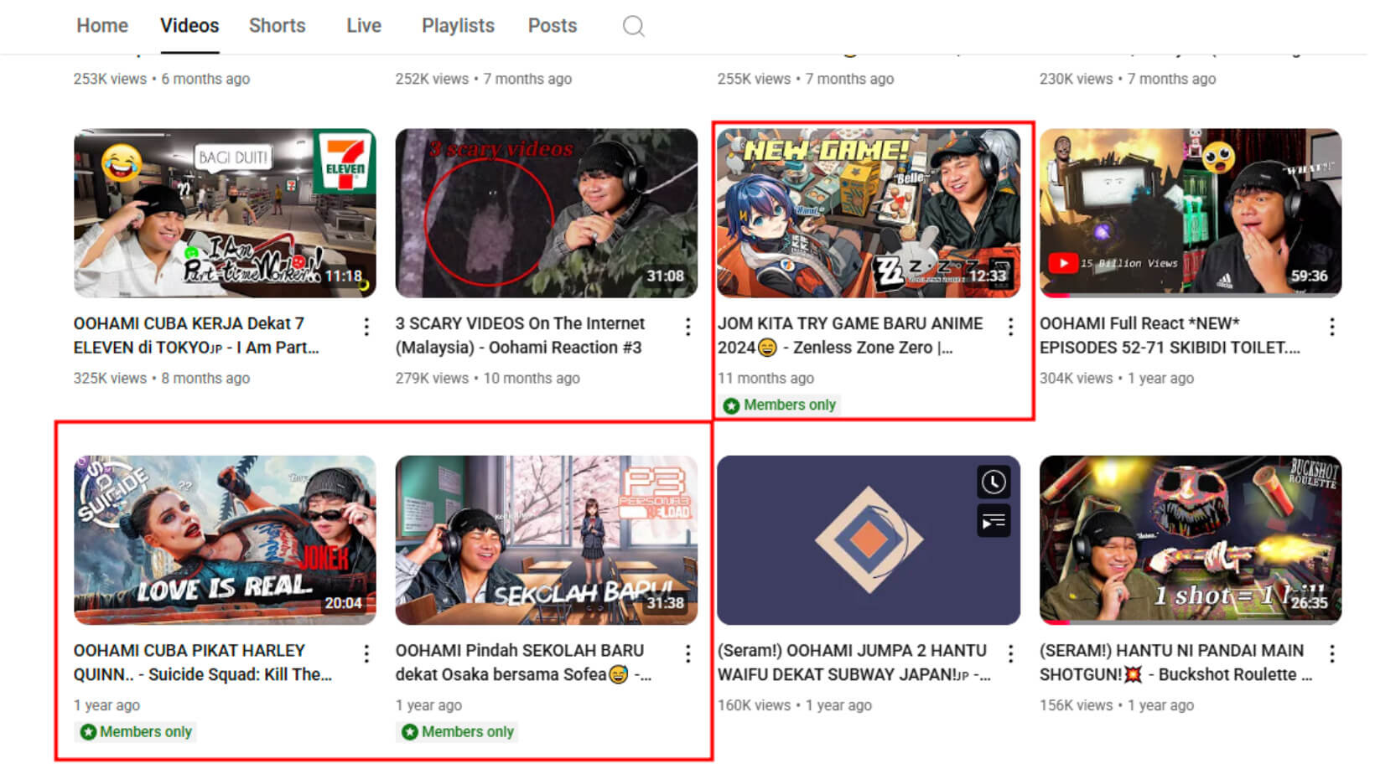Image resolution: width=1375 pixels, height=774 pixels.
Task: Click green star icon under Sekolah Baru video
Action: 409,732
